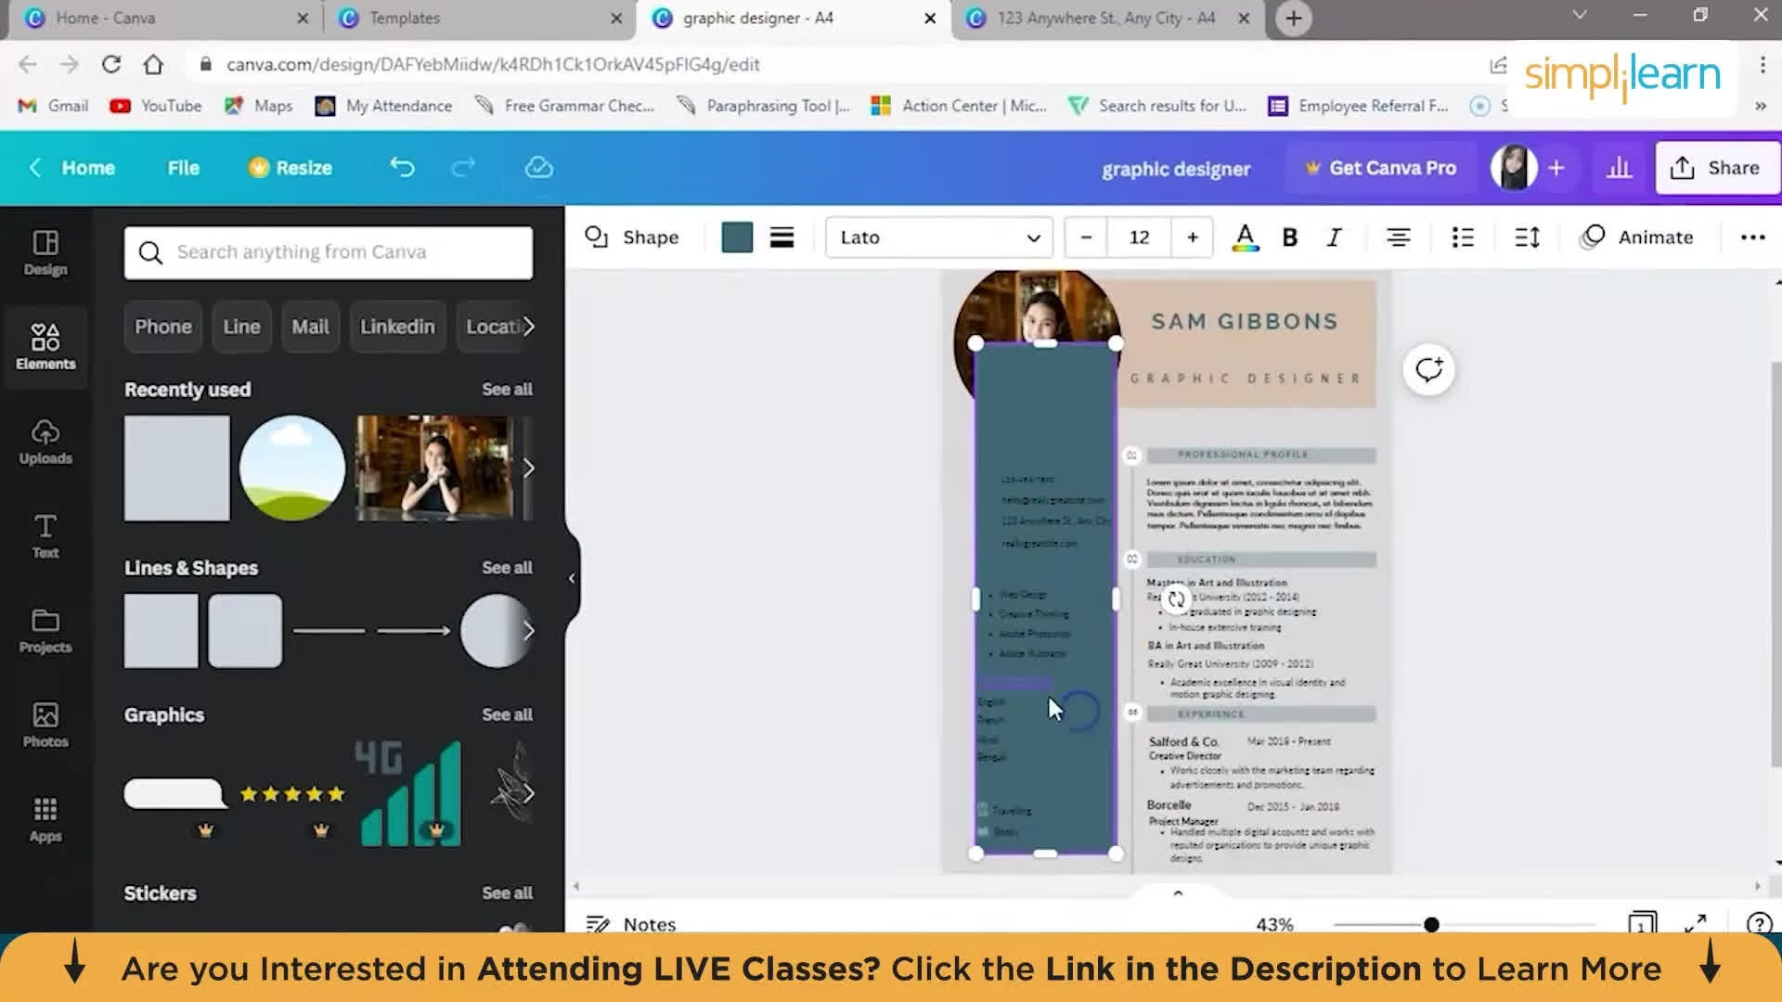1782x1002 pixels.
Task: Click the add comment bubble icon
Action: click(1429, 369)
